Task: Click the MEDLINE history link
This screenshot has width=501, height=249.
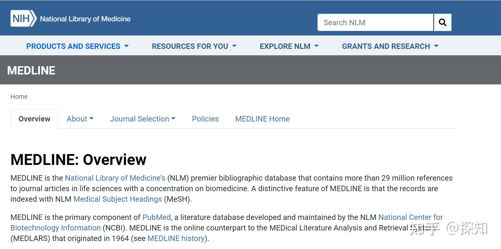Action: click(176, 238)
